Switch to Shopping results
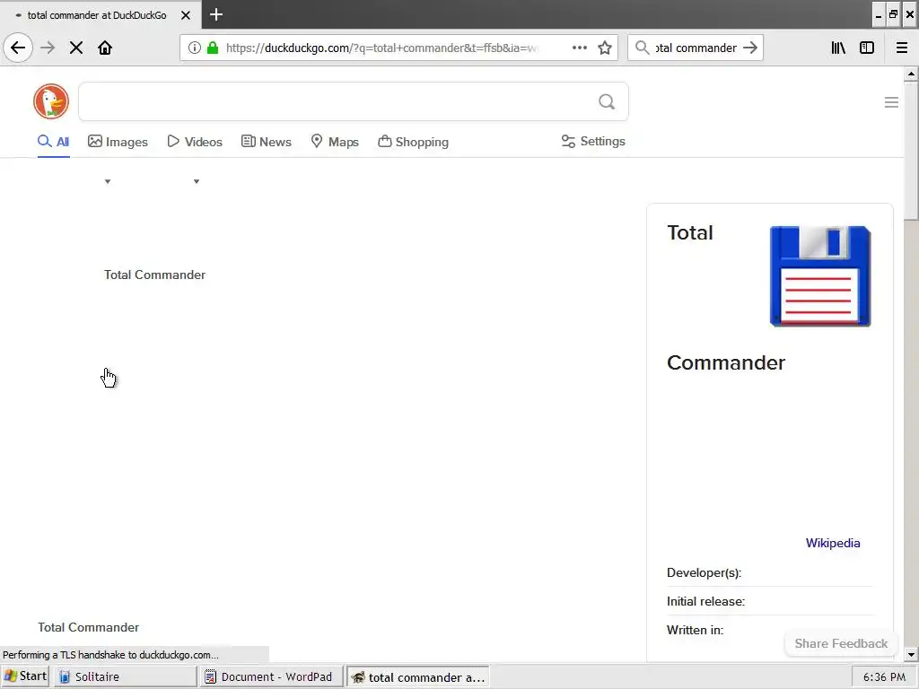 click(x=413, y=141)
